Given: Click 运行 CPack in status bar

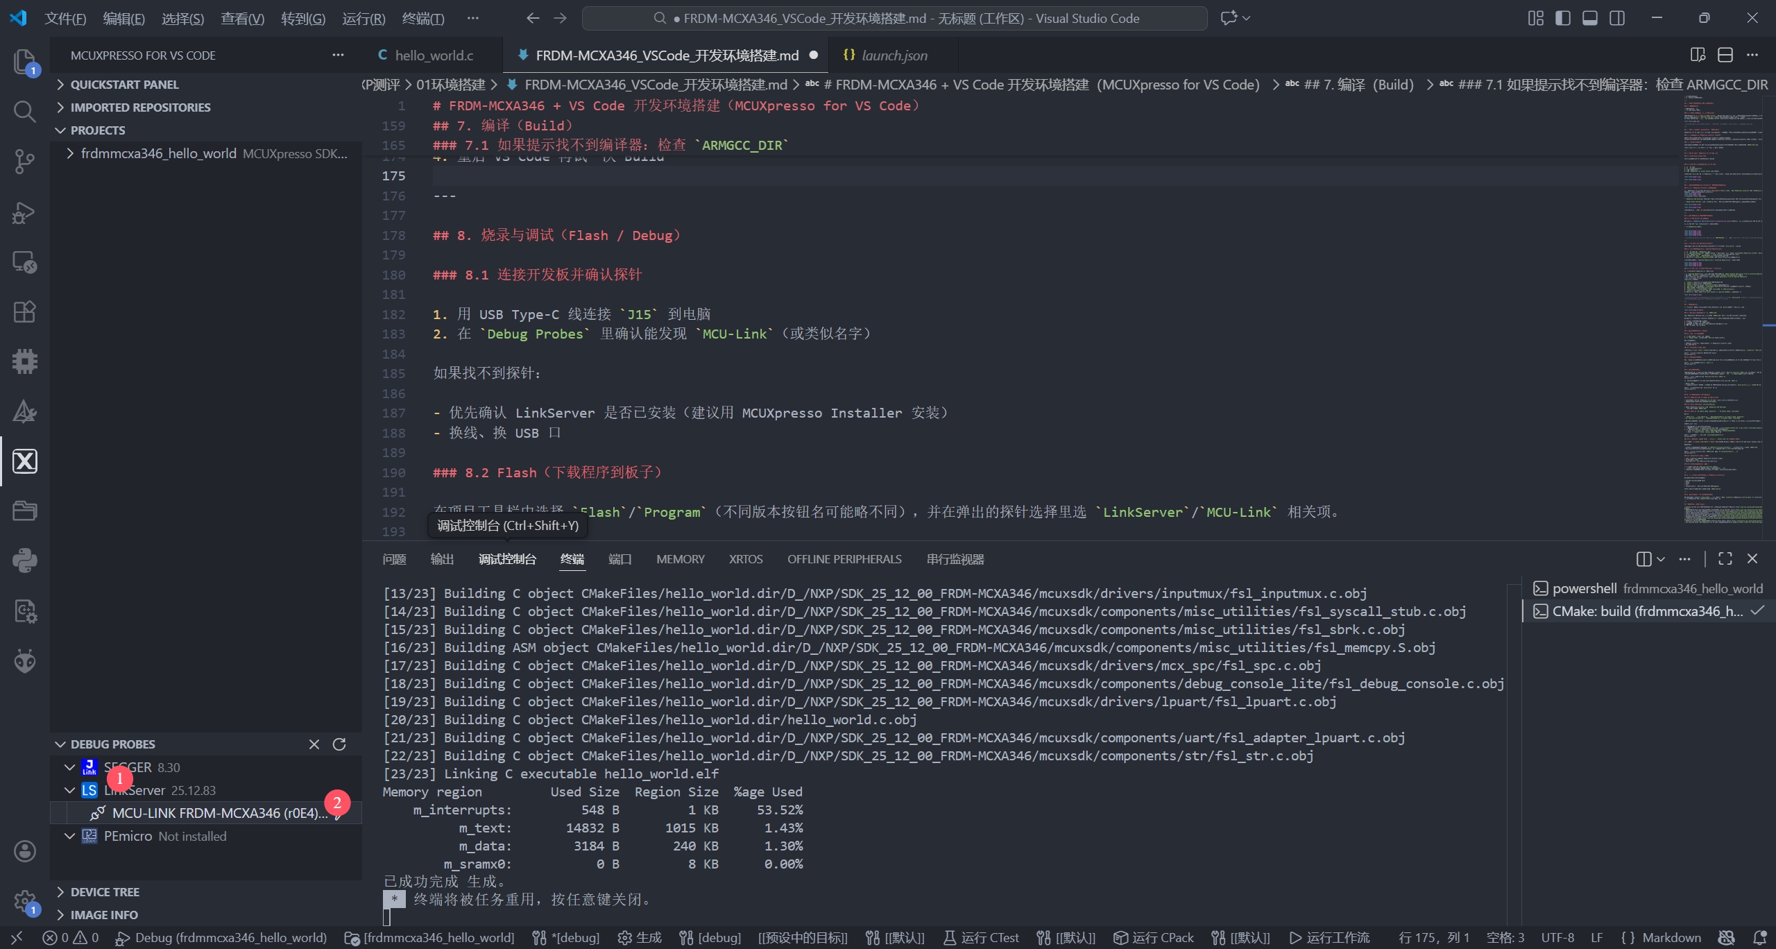Looking at the screenshot, I should 1154,938.
